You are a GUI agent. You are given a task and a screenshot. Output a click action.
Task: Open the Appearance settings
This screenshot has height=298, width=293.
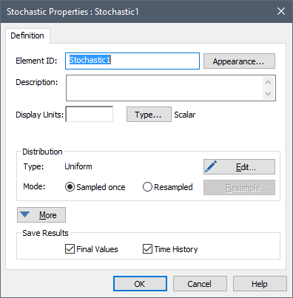tap(239, 61)
